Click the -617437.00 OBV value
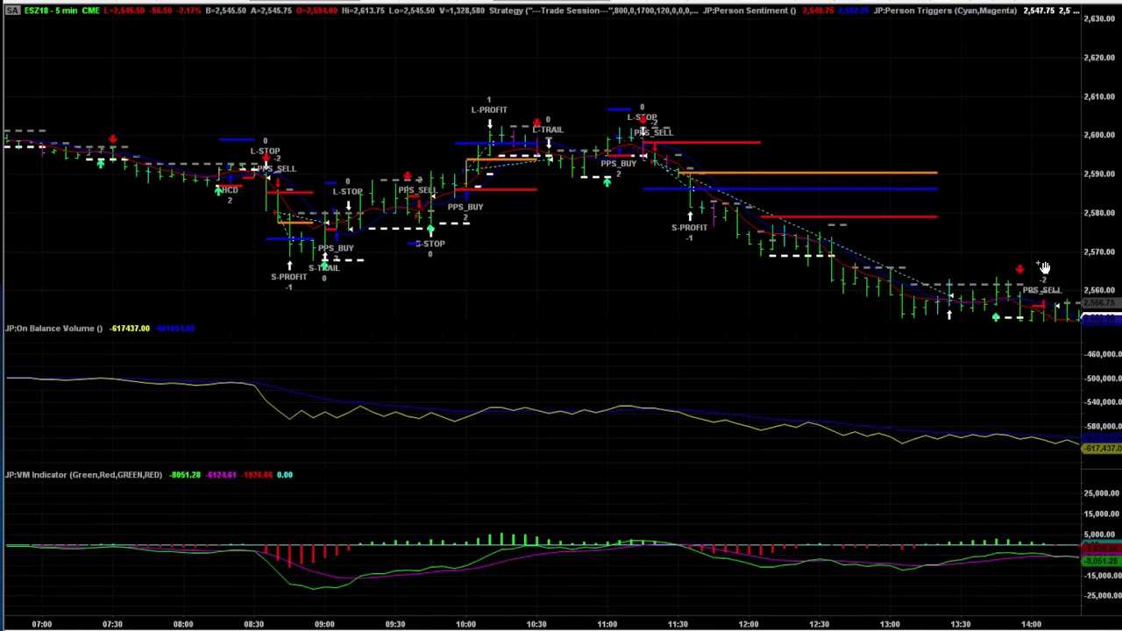The height and width of the screenshot is (631, 1122). [130, 329]
